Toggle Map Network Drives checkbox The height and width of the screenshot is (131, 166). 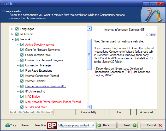pos(22,102)
